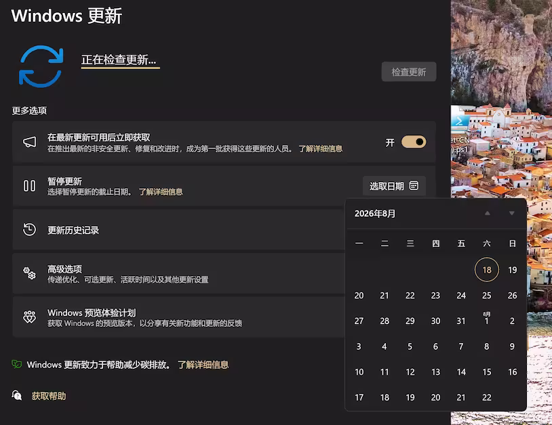The height and width of the screenshot is (425, 552).
Task: Select date 9 in Sunday column
Action: pos(513,346)
